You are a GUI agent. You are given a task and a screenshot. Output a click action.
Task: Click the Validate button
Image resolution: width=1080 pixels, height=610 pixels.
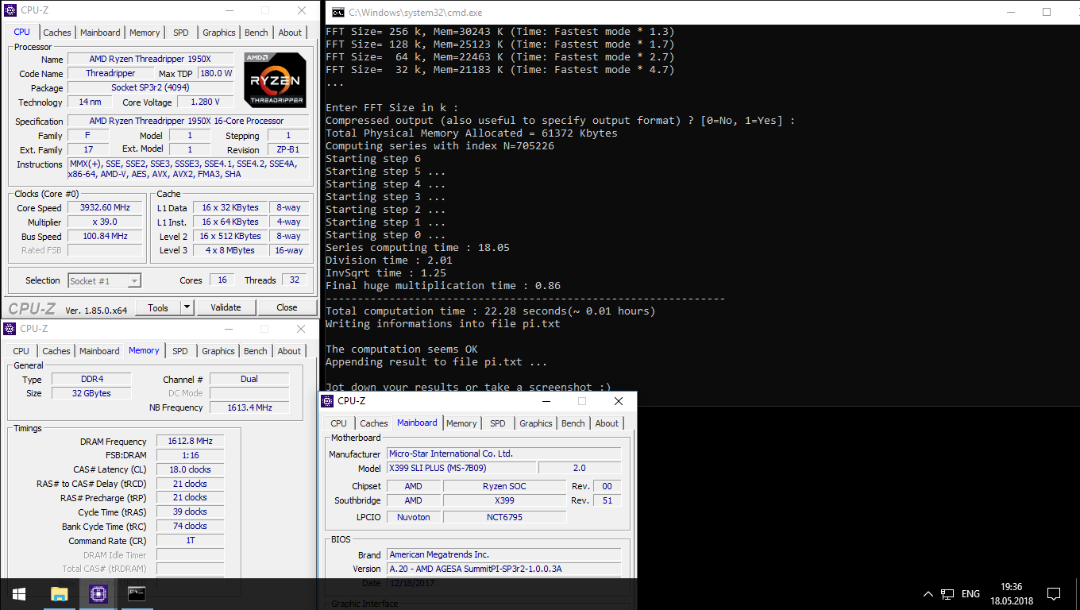click(226, 307)
